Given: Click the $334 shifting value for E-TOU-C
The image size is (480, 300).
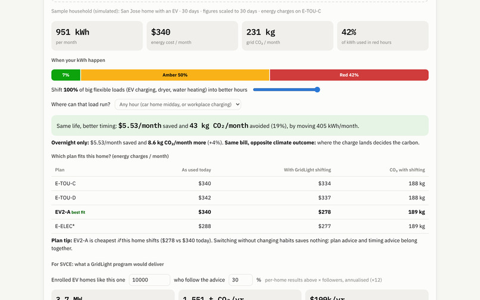Looking at the screenshot, I should coord(325,183).
